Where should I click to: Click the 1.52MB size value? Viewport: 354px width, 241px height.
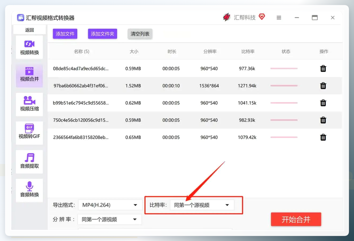(133, 86)
